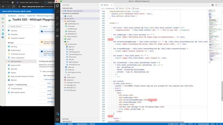Open tsconfig.json in the explorer
Image resolution: width=223 pixels, height=125 pixels.
pyautogui.click(x=71, y=90)
